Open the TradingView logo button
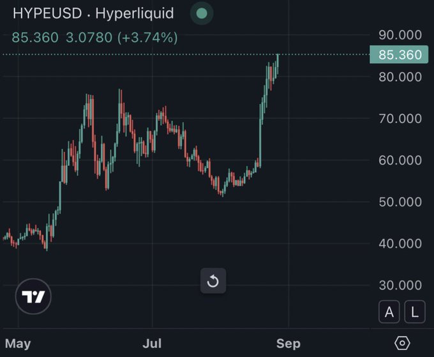Screen dimensions: 434x357 [33, 296]
